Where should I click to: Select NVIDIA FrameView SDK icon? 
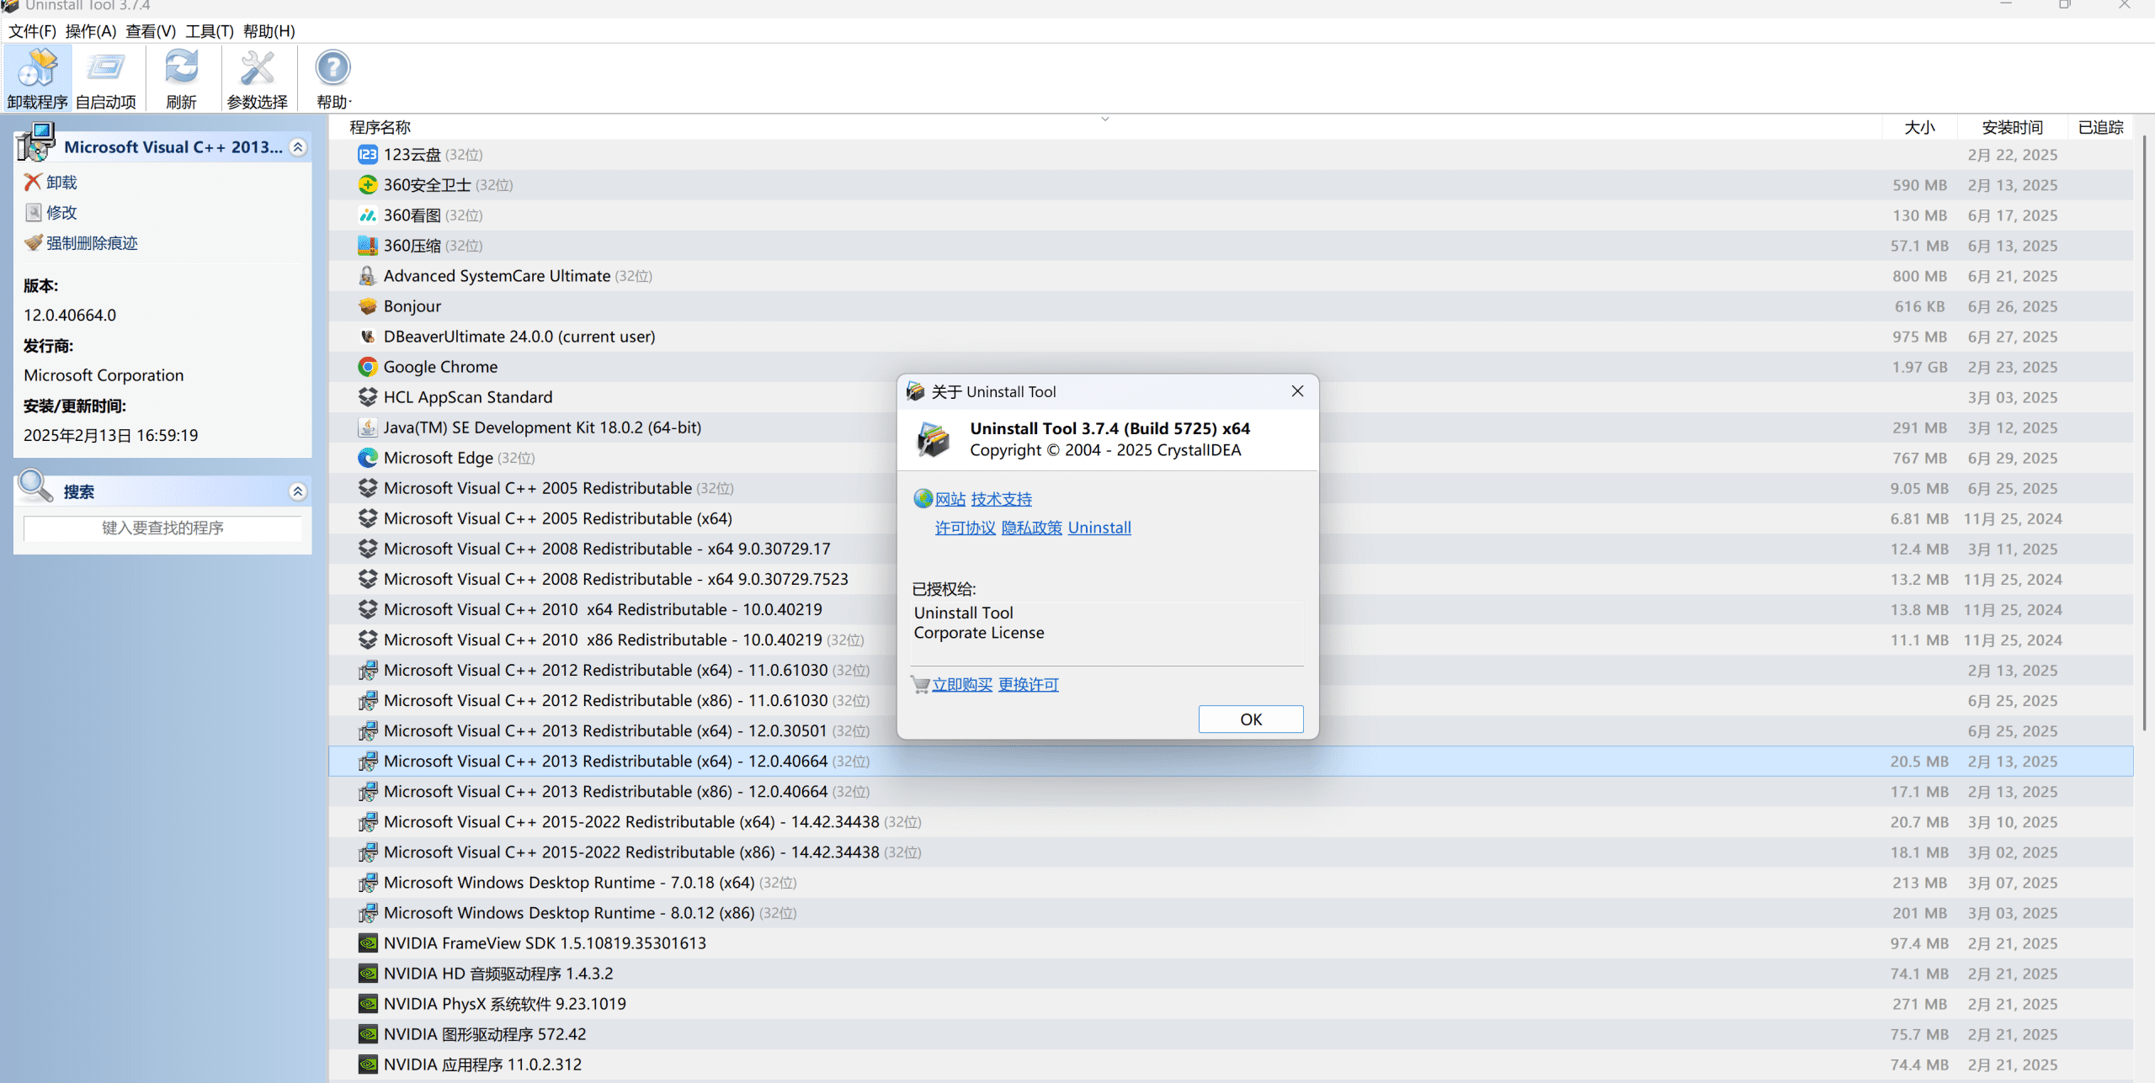click(x=368, y=943)
